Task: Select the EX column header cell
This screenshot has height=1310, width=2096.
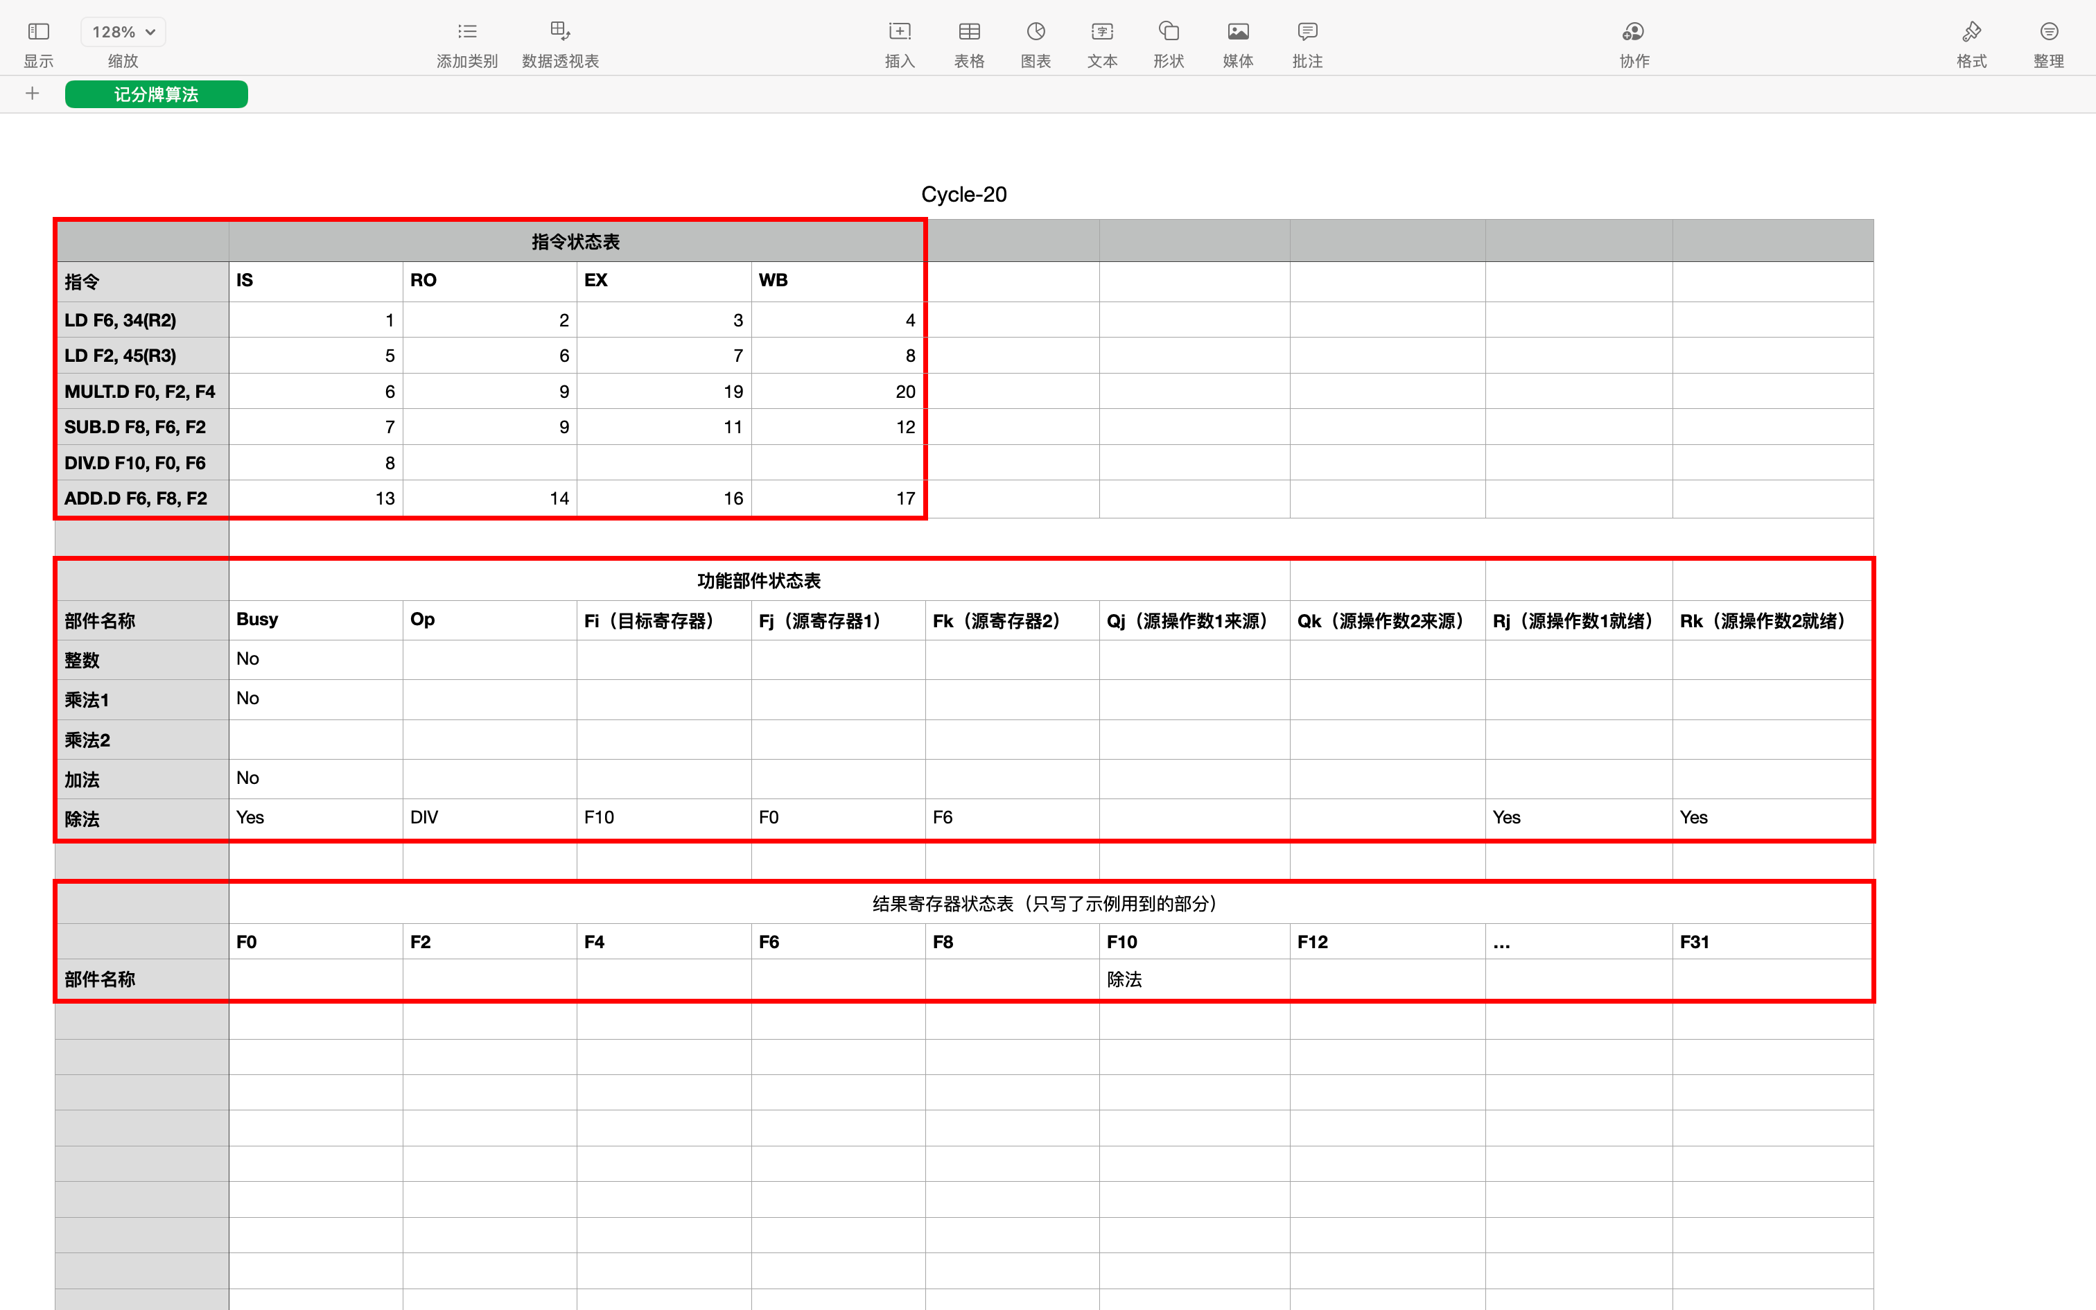Action: coord(664,281)
